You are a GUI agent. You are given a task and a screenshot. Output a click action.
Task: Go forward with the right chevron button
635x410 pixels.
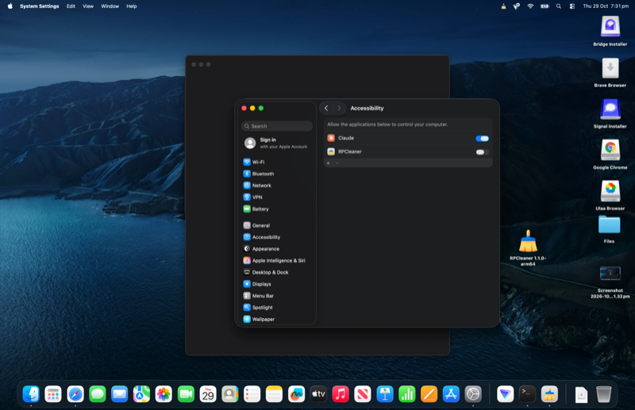(339, 108)
